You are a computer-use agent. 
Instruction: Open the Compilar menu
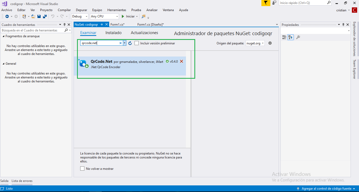(64, 10)
